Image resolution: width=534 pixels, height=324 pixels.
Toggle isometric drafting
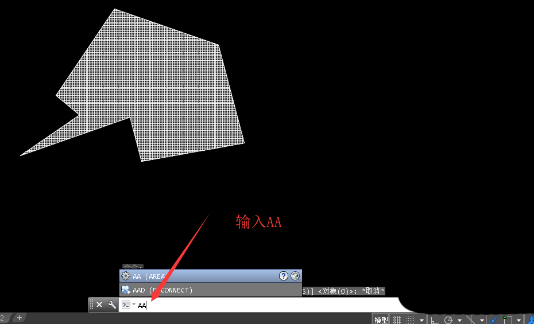pyautogui.click(x=471, y=320)
